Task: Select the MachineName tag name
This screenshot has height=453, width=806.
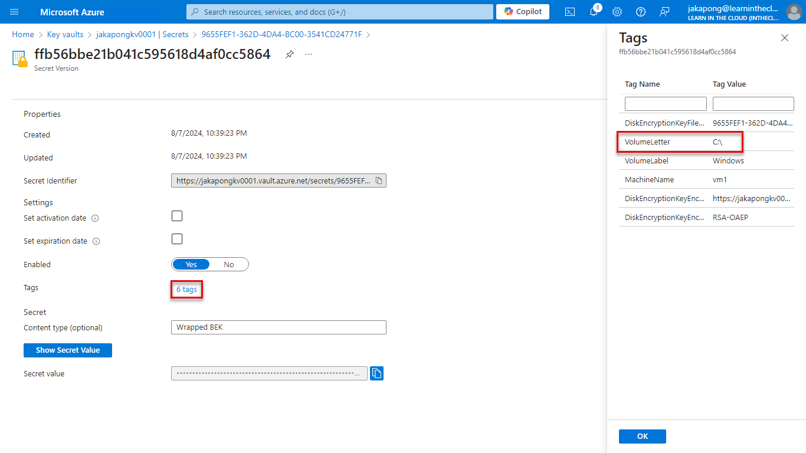Action: coord(649,180)
